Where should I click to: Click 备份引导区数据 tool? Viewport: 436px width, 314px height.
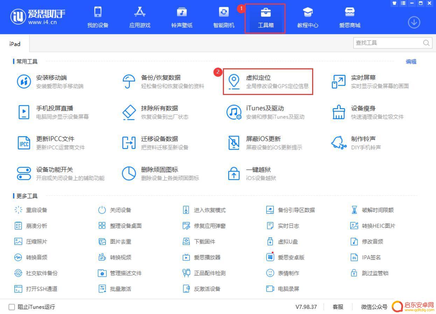pos(290,210)
